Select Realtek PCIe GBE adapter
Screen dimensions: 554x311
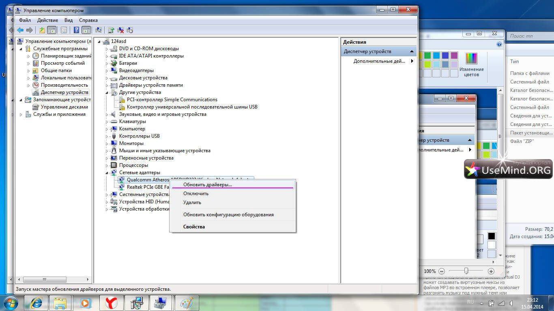pyautogui.click(x=148, y=187)
